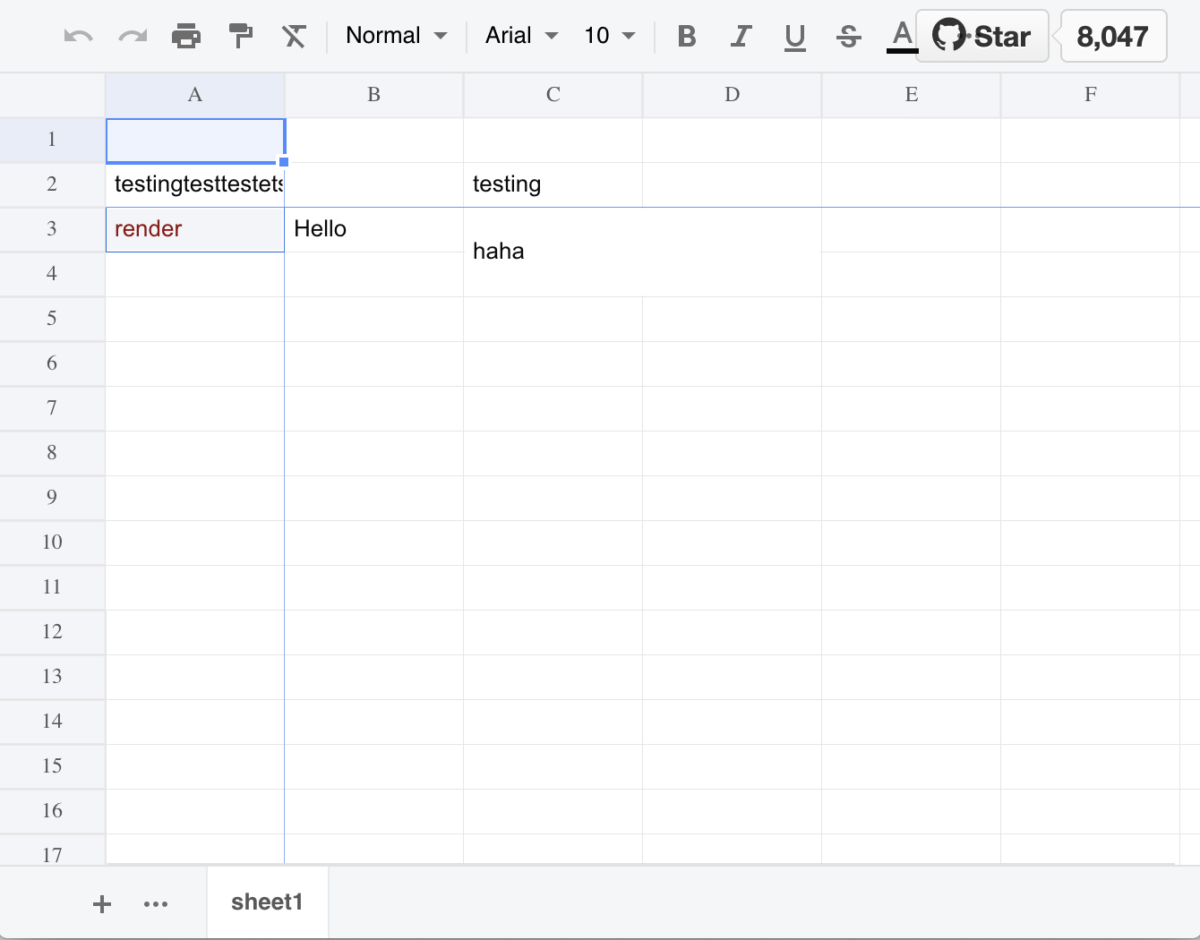
Task: Open the Print dialog icon
Action: pos(186,36)
